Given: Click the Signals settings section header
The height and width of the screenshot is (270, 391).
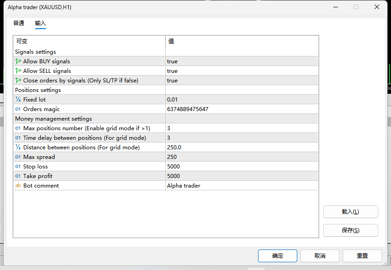Looking at the screenshot, I should coord(36,51).
